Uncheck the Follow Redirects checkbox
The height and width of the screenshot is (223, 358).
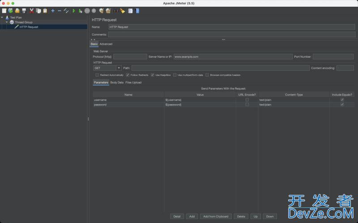coord(128,75)
